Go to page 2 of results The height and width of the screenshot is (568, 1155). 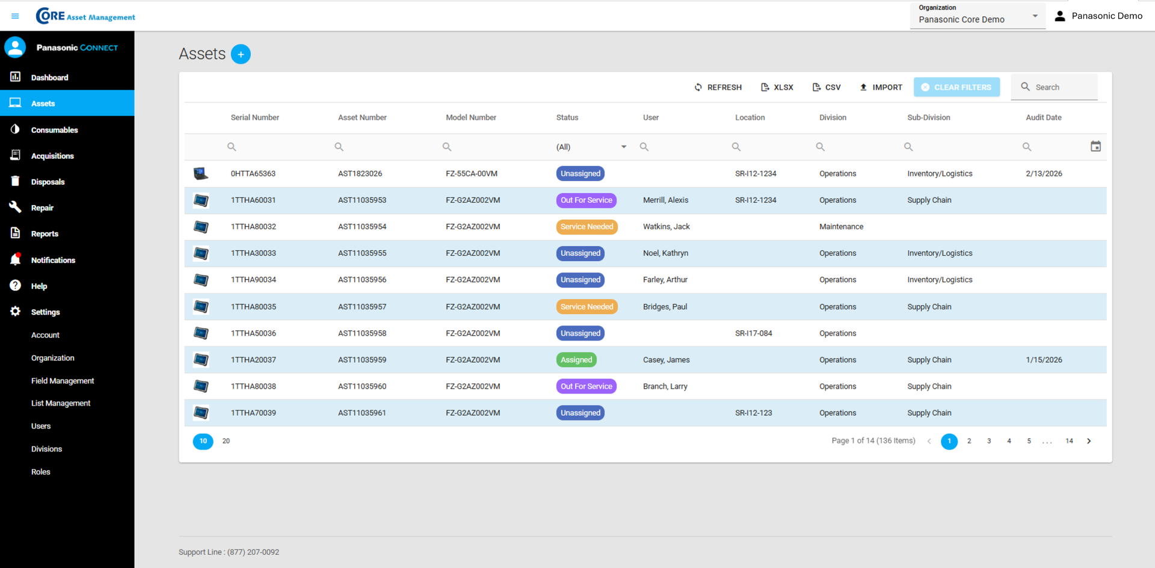click(x=969, y=441)
